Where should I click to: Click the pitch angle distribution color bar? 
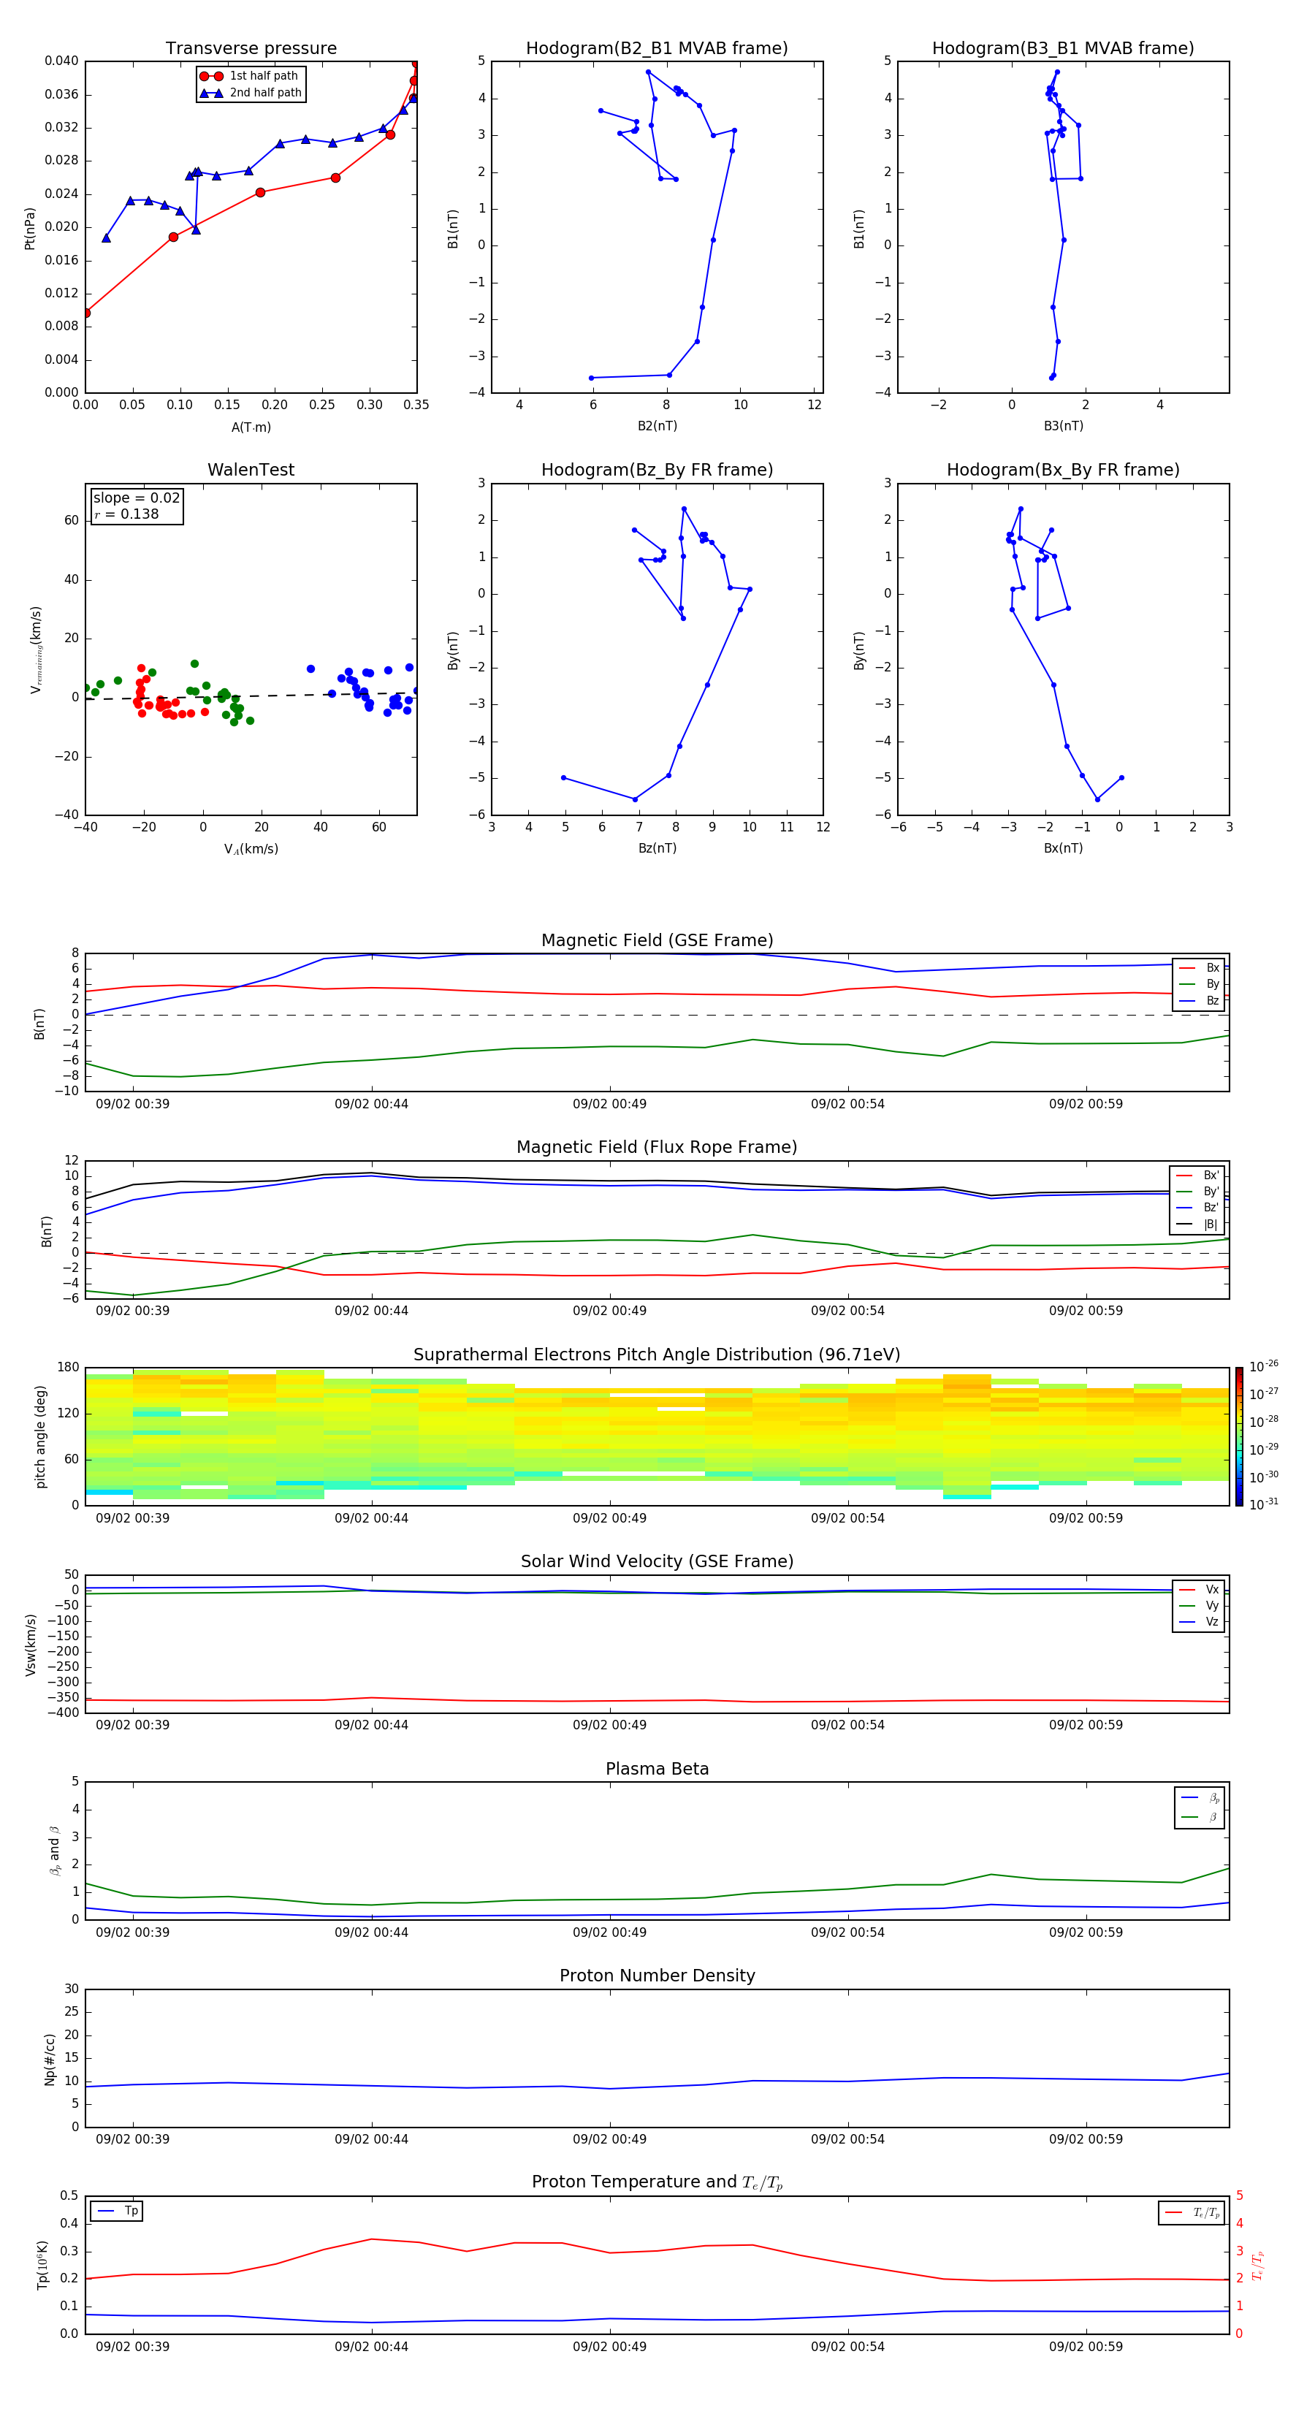pyautogui.click(x=1238, y=1436)
